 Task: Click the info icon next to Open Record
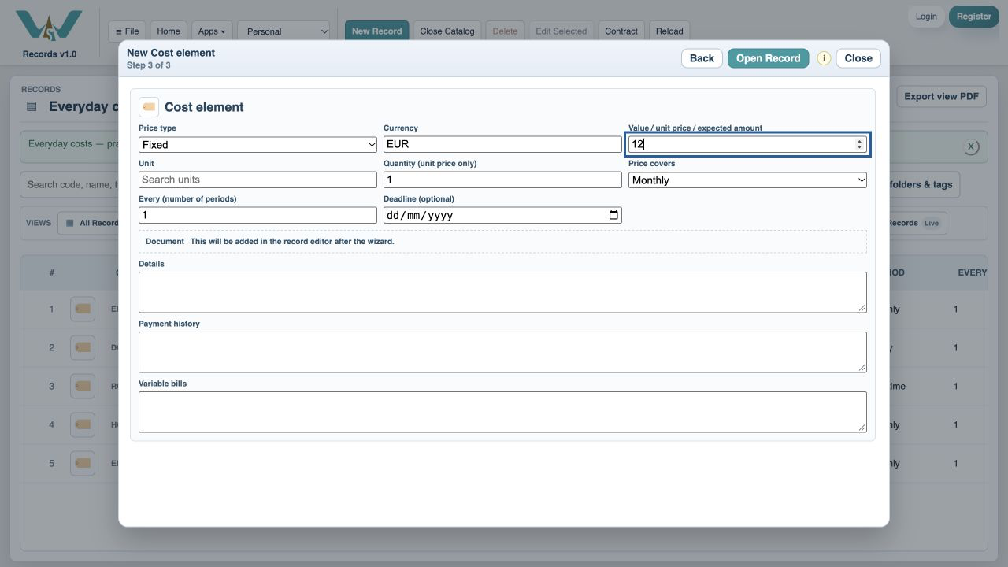824,58
